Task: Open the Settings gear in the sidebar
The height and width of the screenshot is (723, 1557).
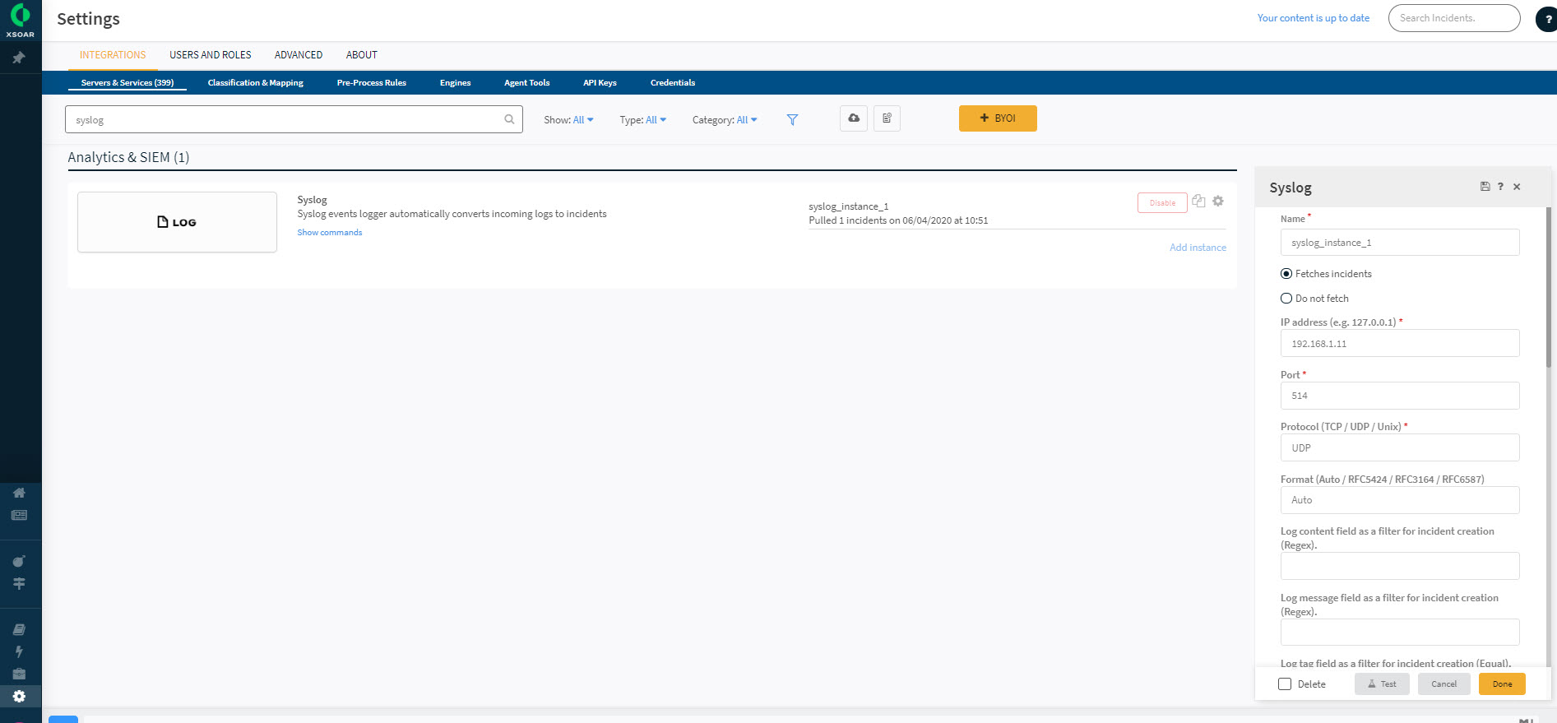Action: pos(19,696)
